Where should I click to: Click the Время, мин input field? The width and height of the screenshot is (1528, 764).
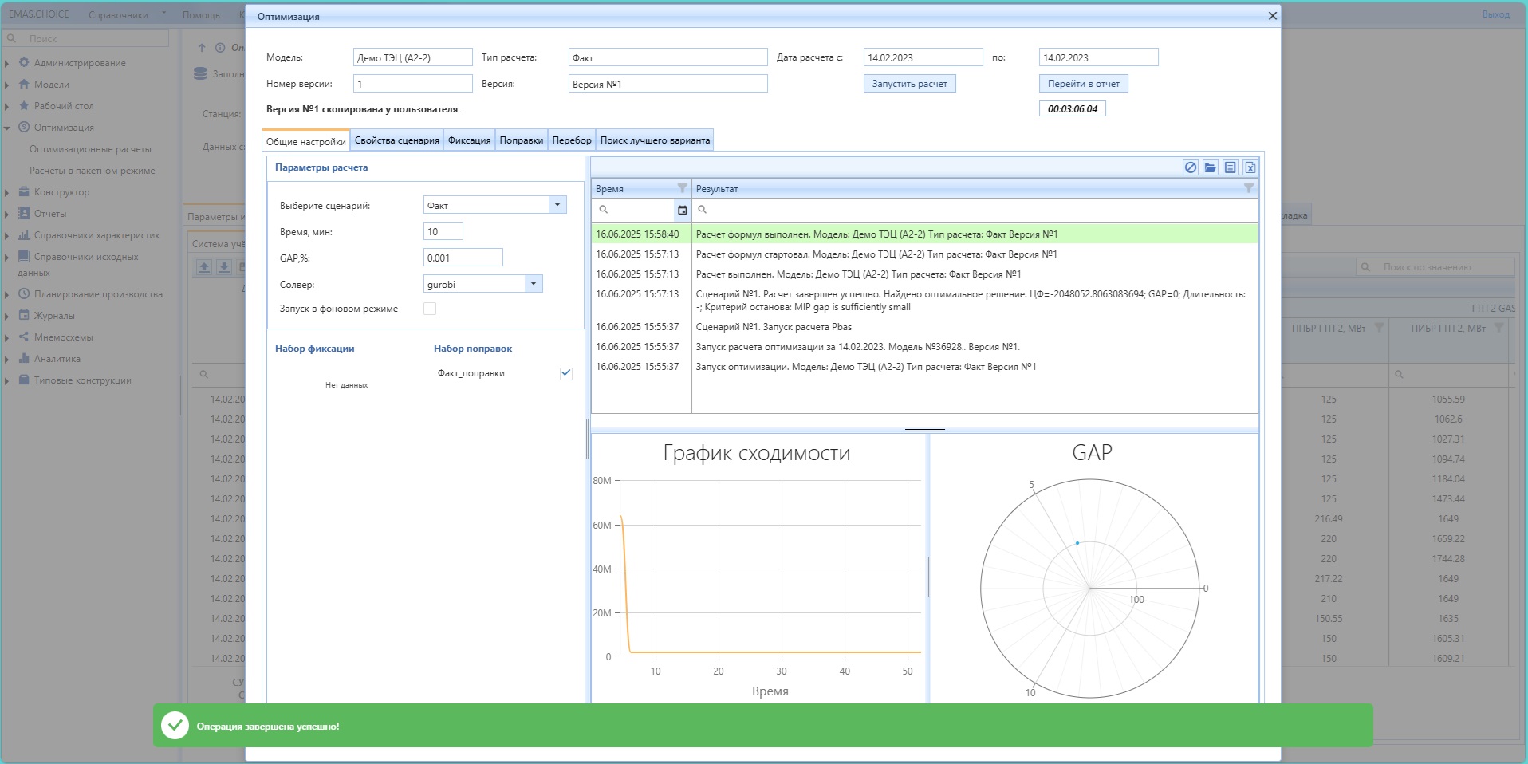(x=443, y=231)
